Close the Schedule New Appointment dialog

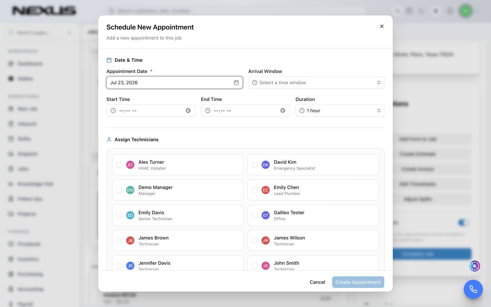(x=382, y=26)
